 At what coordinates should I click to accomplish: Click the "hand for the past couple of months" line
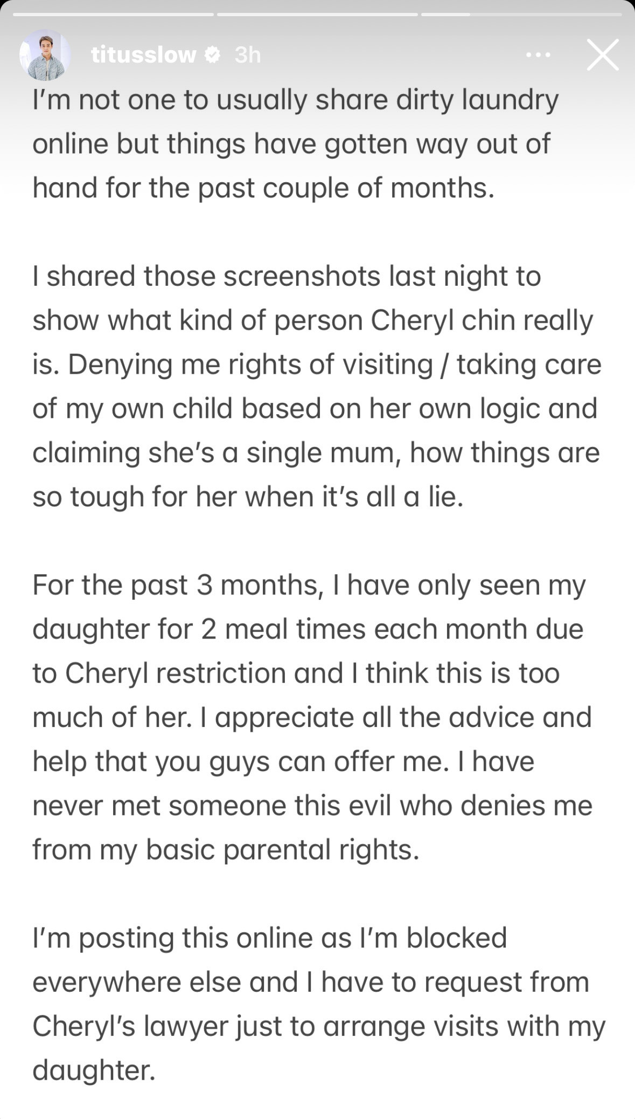(x=263, y=188)
